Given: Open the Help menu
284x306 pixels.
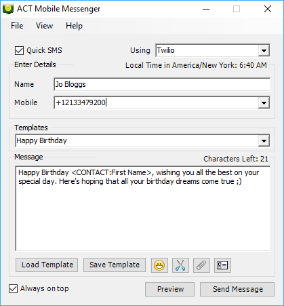Looking at the screenshot, I should point(74,26).
